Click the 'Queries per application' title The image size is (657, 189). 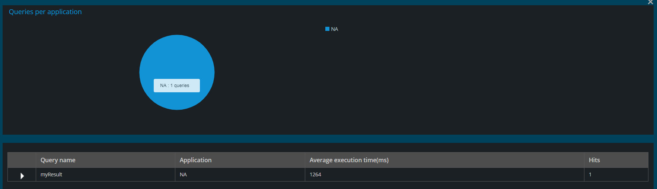coord(45,12)
